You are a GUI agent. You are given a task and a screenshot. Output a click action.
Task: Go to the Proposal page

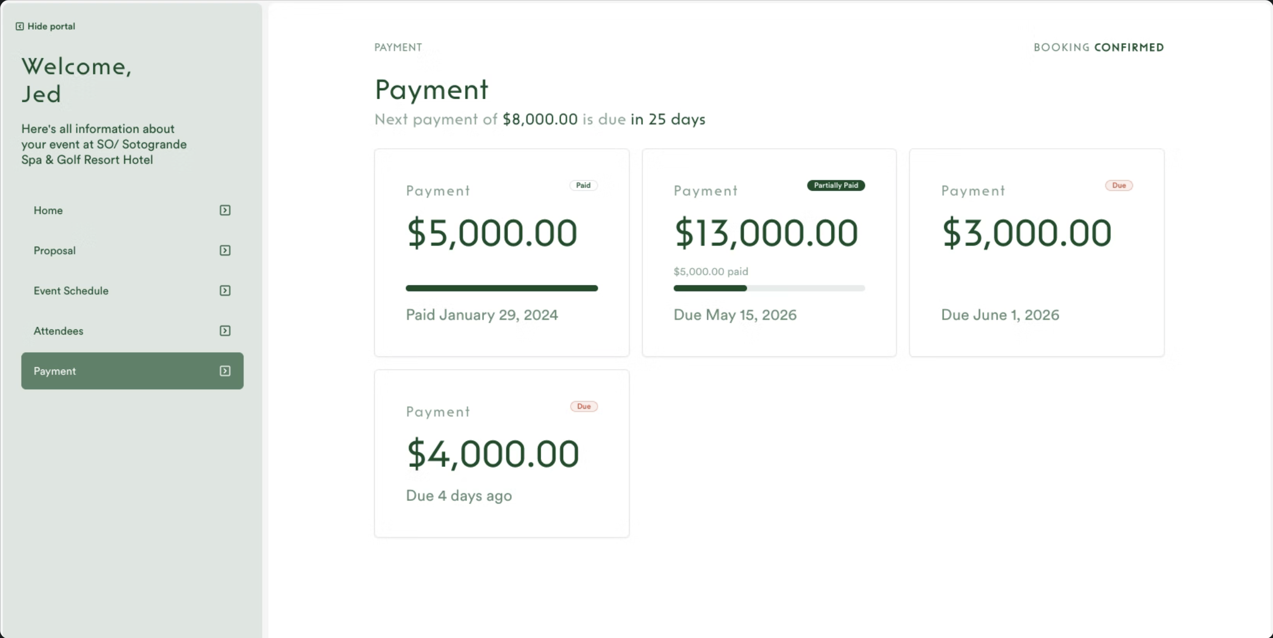tap(132, 250)
